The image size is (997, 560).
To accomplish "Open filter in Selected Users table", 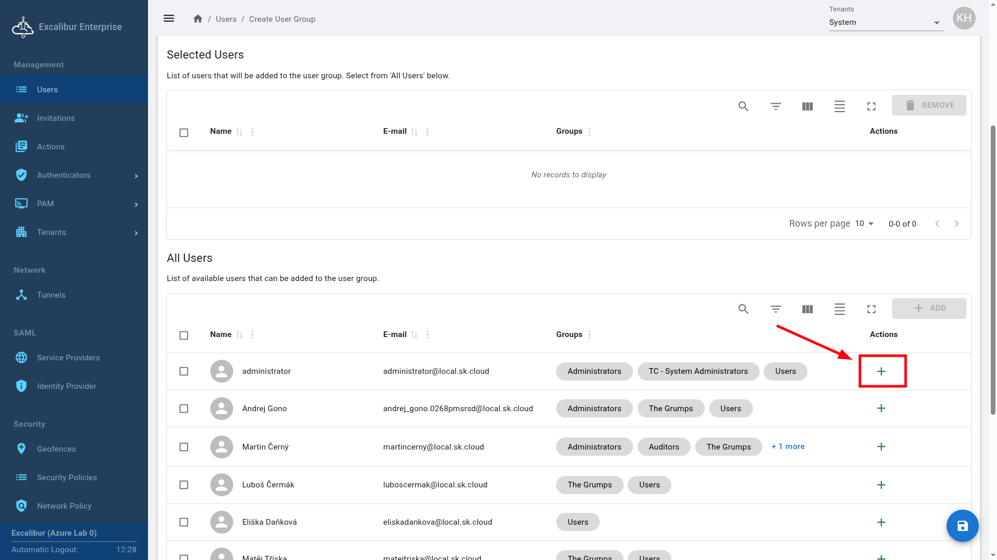I will (x=775, y=106).
